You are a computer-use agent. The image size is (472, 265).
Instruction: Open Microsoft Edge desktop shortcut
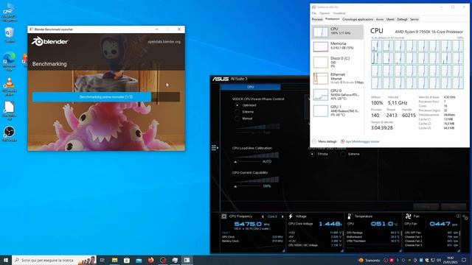click(10, 61)
